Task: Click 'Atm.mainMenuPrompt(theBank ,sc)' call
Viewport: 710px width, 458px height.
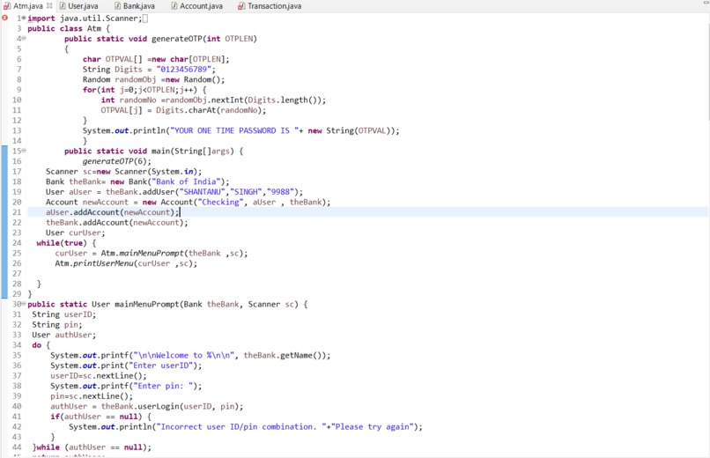Action: click(172, 254)
